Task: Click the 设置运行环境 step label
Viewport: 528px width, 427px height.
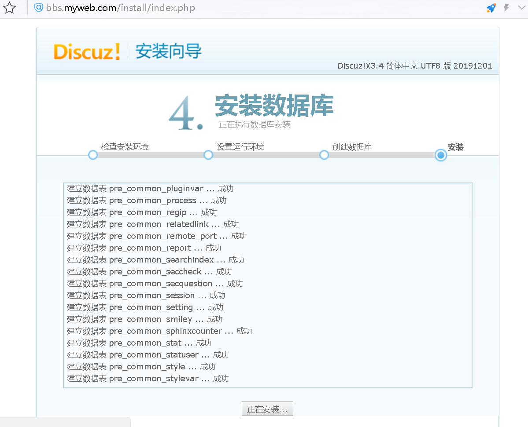Action: (240, 146)
